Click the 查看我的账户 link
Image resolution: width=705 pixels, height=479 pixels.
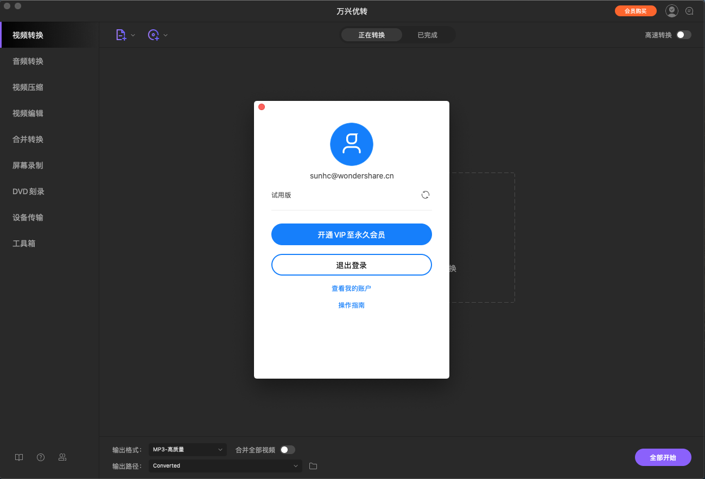coord(351,288)
